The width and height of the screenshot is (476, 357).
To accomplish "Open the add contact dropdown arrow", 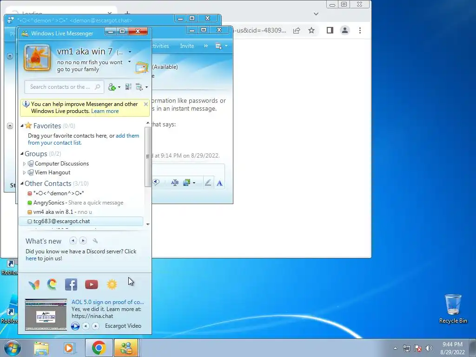I will 119,87.
